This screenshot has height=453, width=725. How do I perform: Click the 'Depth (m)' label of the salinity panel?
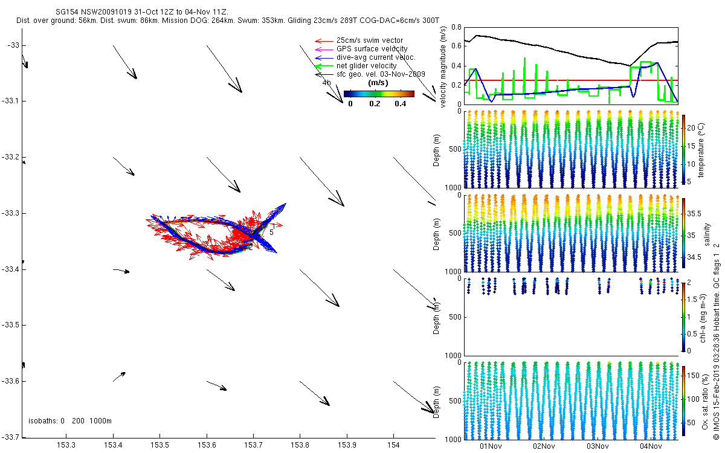[437, 234]
